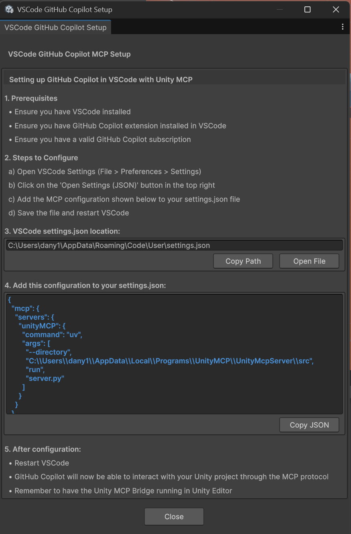This screenshot has width=351, height=534.
Task: Click the Restart VSCode bullet item
Action: tap(42, 463)
